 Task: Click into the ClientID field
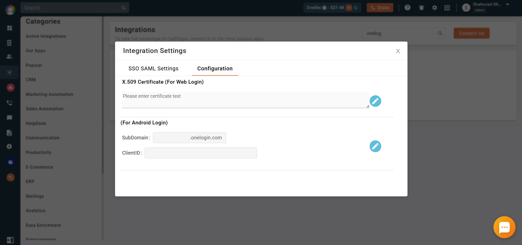pos(201,153)
